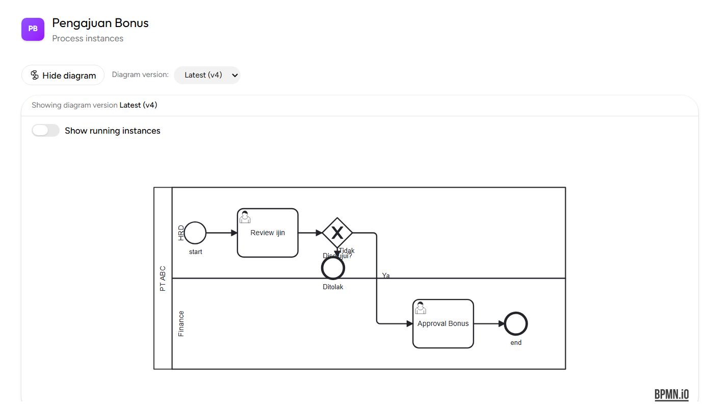
Task: Toggle the Show running instances switch
Action: coord(46,131)
